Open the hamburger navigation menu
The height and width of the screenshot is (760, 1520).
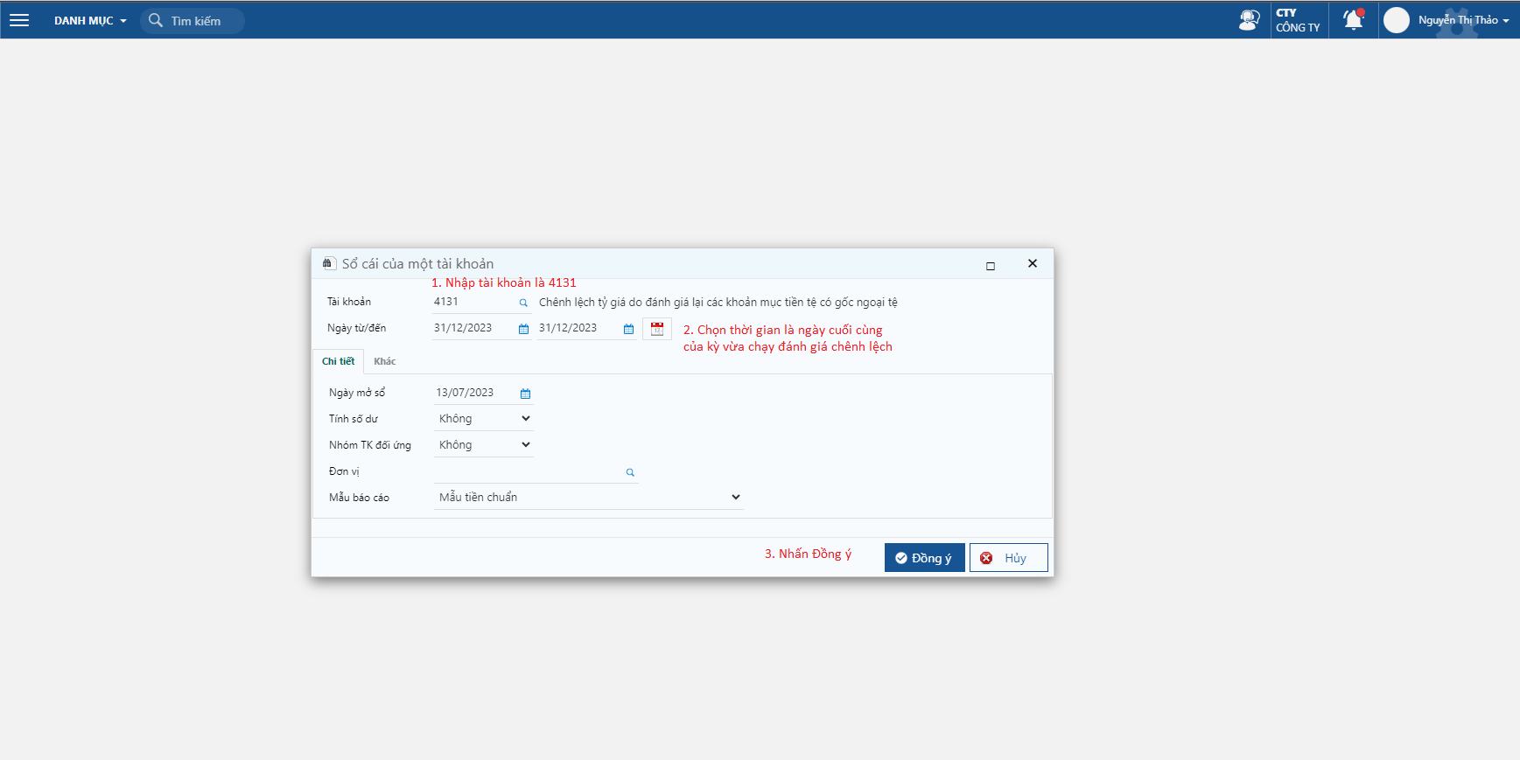tap(19, 20)
